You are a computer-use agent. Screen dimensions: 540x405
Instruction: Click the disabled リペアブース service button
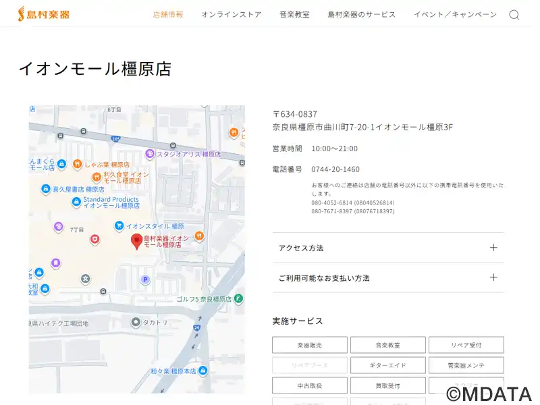point(310,365)
